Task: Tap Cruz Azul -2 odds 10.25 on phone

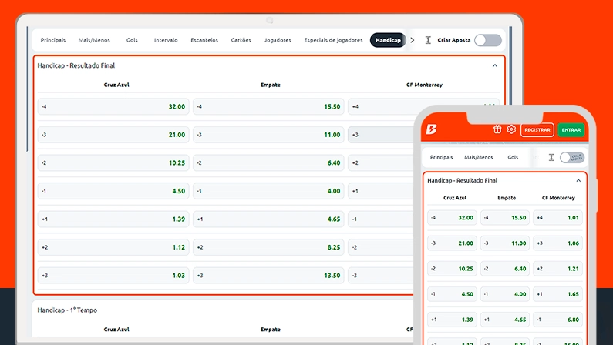Action: (452, 269)
